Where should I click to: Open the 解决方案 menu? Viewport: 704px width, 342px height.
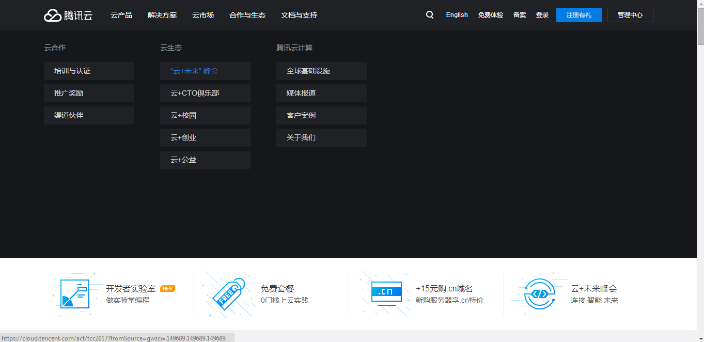tap(162, 15)
